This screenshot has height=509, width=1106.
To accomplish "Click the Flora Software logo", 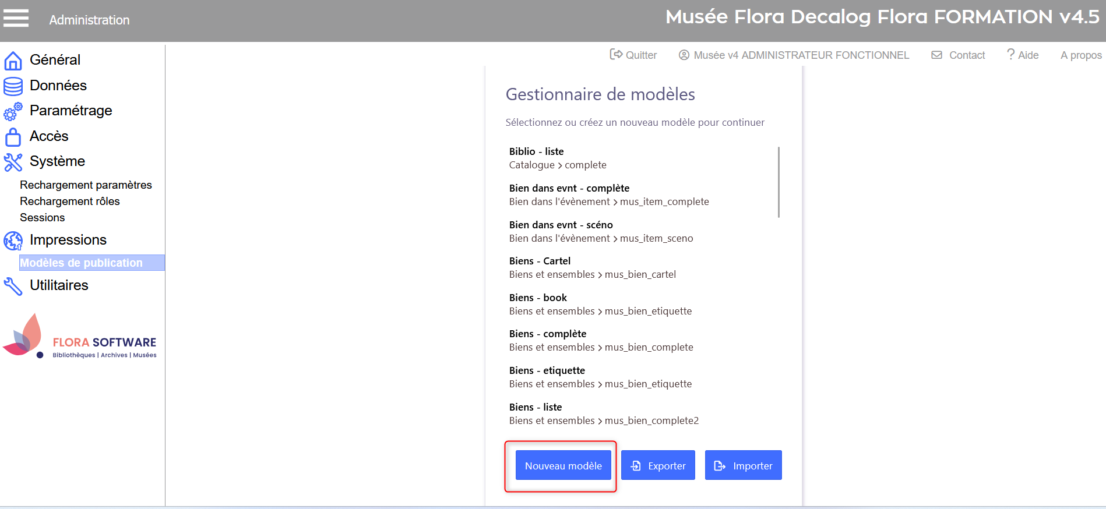I will 80,337.
